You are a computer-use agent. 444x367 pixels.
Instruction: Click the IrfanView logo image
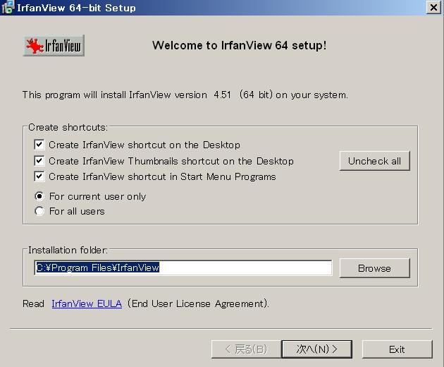point(54,47)
